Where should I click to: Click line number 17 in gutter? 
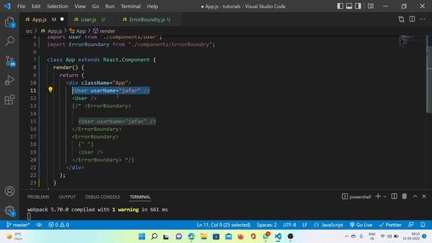coord(33,136)
